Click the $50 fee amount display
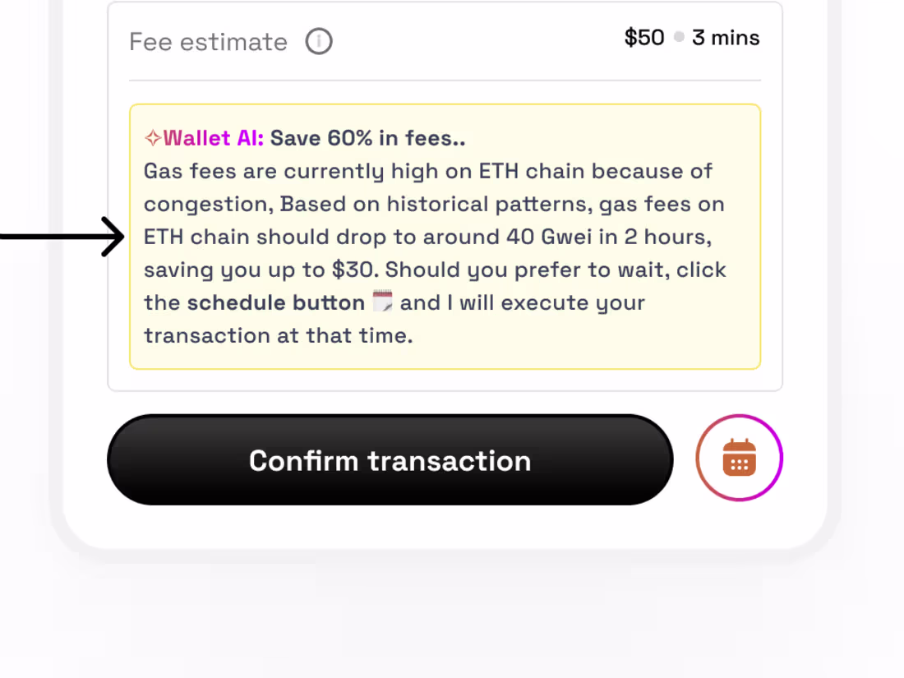Viewport: 904px width, 678px height. pyautogui.click(x=645, y=37)
